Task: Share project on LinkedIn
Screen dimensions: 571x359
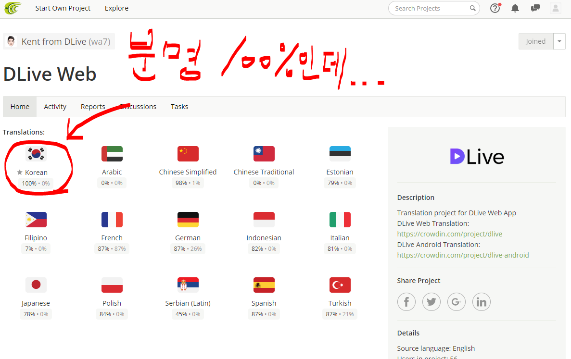Action: (x=482, y=301)
